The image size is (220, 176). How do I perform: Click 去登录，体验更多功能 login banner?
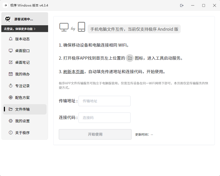25,29
